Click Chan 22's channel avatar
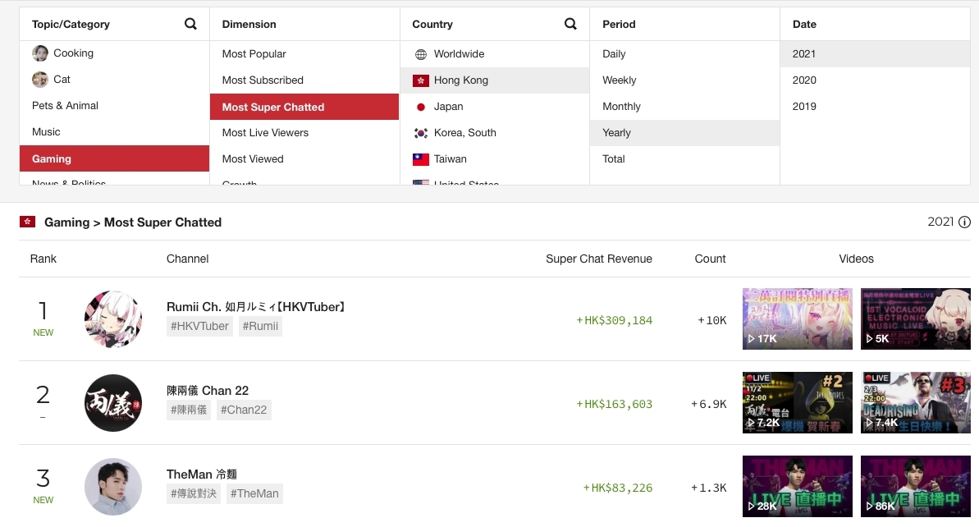This screenshot has height=527, width=979. [x=113, y=402]
